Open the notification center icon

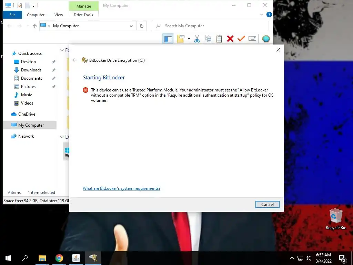click(x=342, y=258)
